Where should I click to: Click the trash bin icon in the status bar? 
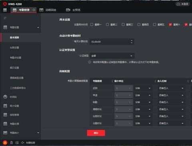coord(12,143)
